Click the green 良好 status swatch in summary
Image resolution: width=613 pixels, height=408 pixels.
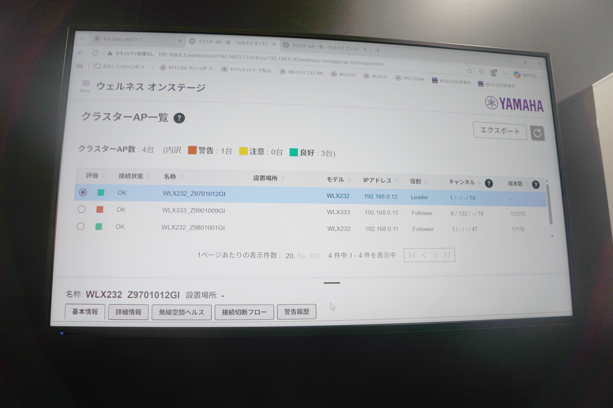pos(294,152)
